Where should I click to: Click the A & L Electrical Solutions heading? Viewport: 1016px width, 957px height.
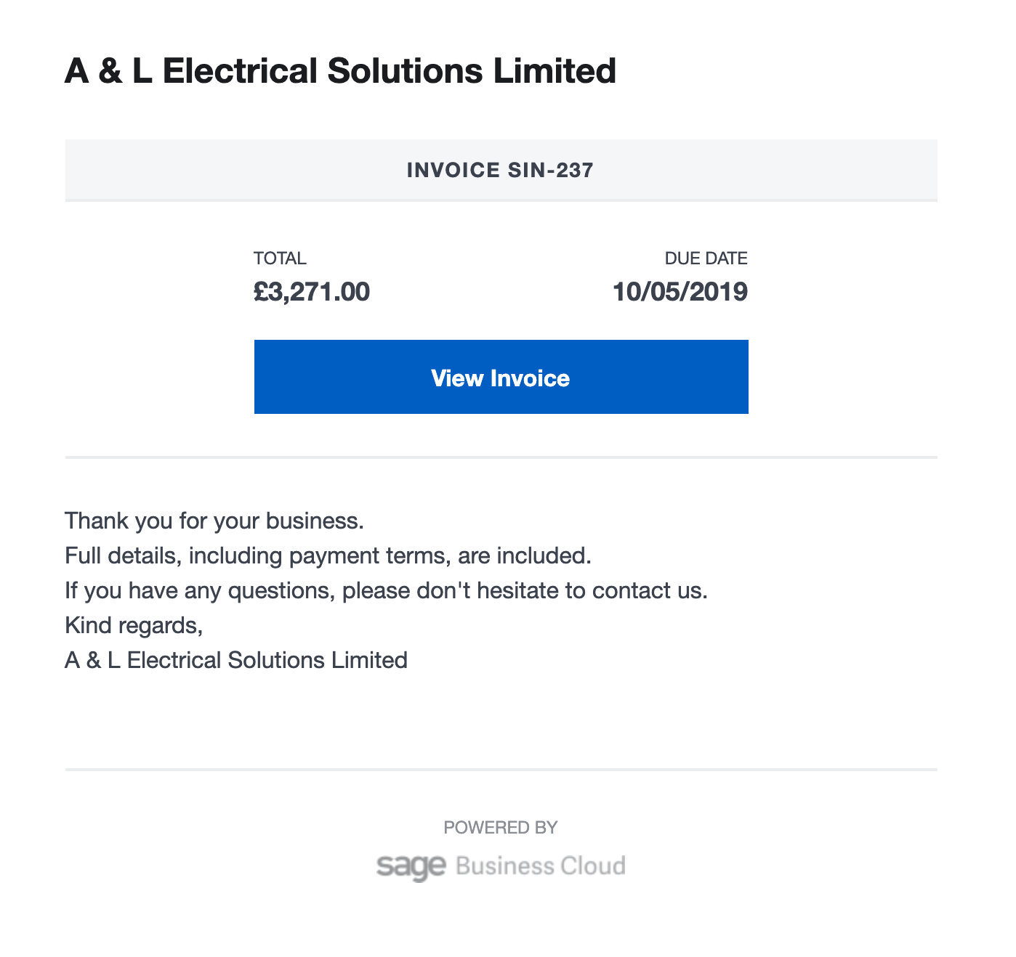340,71
